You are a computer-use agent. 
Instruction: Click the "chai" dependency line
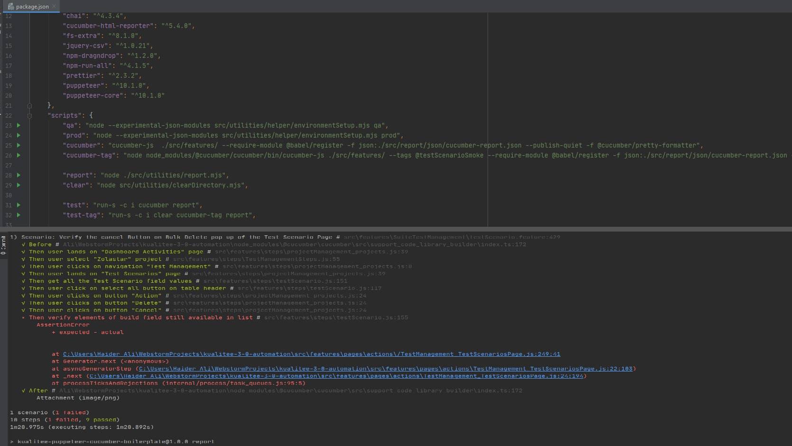click(94, 16)
